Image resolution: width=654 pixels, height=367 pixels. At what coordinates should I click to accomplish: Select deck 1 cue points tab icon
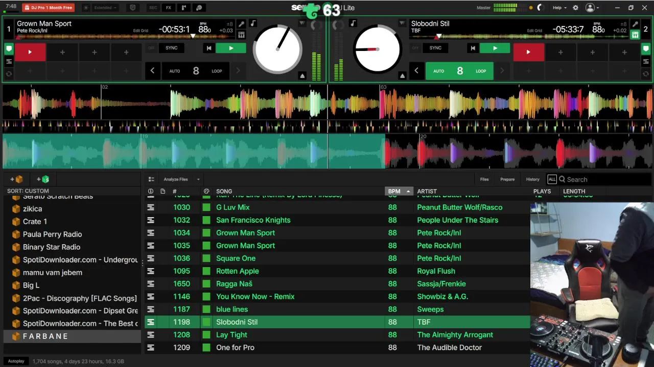click(9, 49)
